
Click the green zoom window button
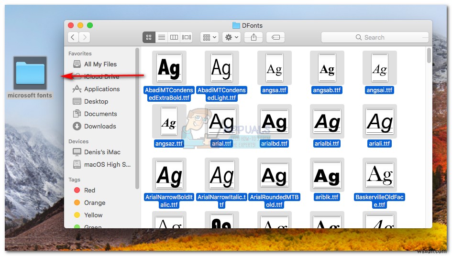pyautogui.click(x=90, y=25)
